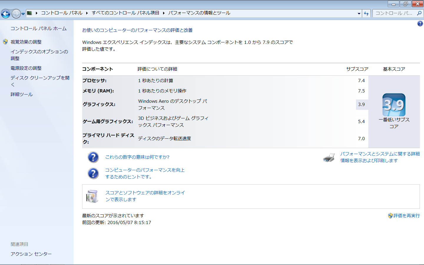Viewport: 424px width, 265px height.
Task: Open アクション センター under 関連項目
Action: tap(31, 254)
